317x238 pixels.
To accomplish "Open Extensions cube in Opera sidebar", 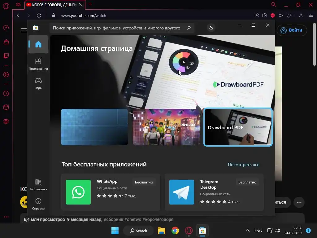I will point(6,107).
